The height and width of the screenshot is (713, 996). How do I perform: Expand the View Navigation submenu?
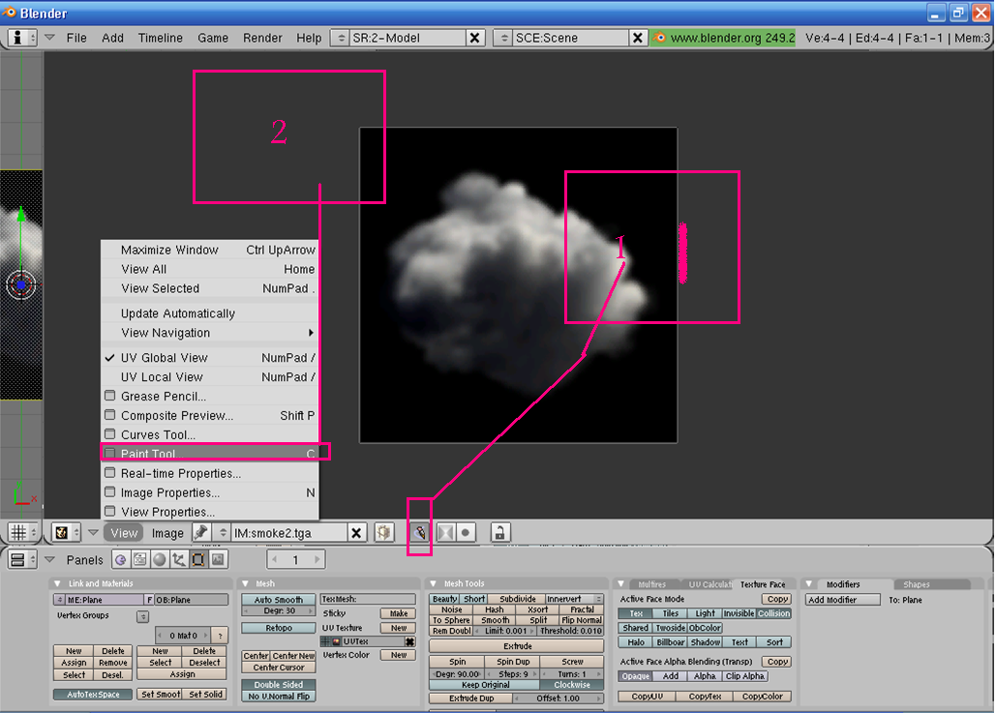(x=210, y=333)
